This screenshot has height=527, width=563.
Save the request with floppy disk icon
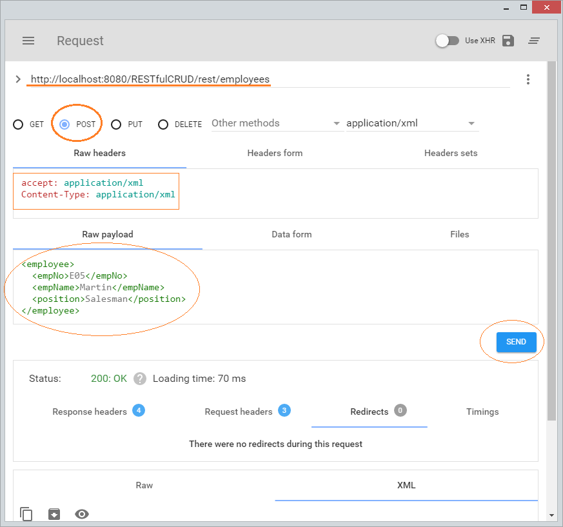tap(508, 41)
